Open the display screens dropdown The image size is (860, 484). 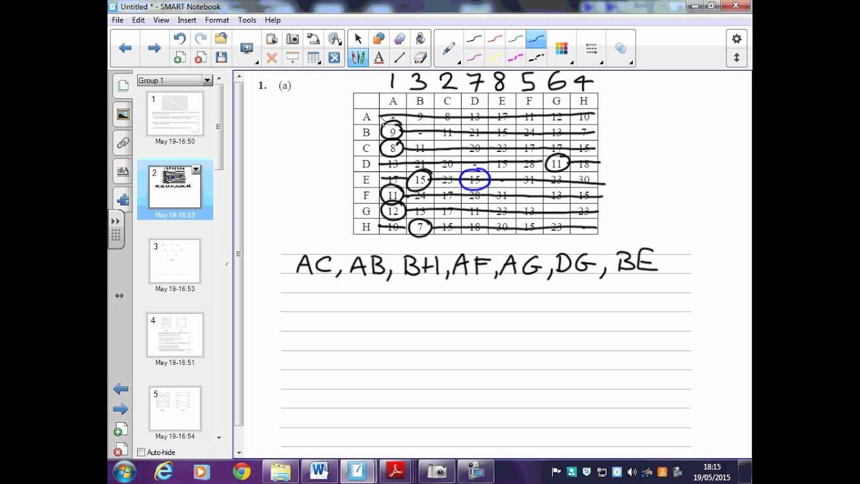pos(248,48)
